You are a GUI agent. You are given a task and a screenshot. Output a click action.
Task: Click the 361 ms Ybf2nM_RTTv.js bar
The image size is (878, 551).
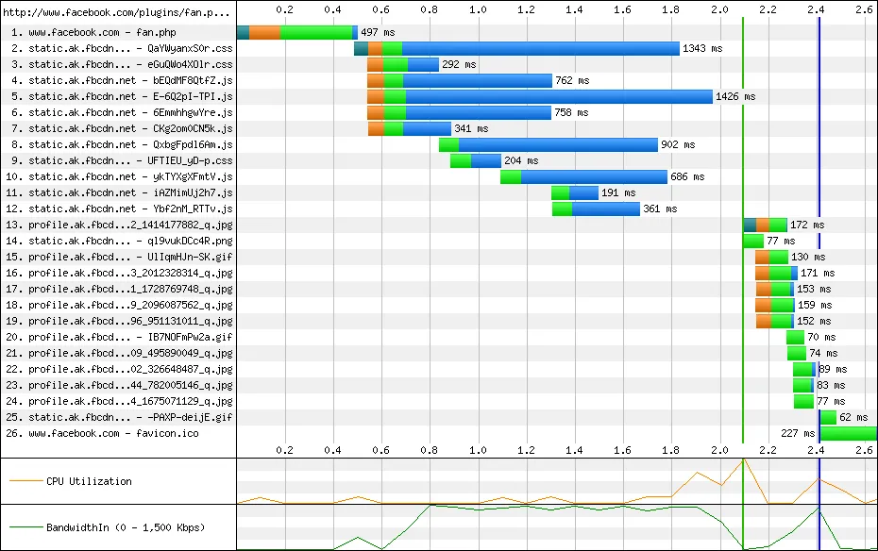(605, 209)
